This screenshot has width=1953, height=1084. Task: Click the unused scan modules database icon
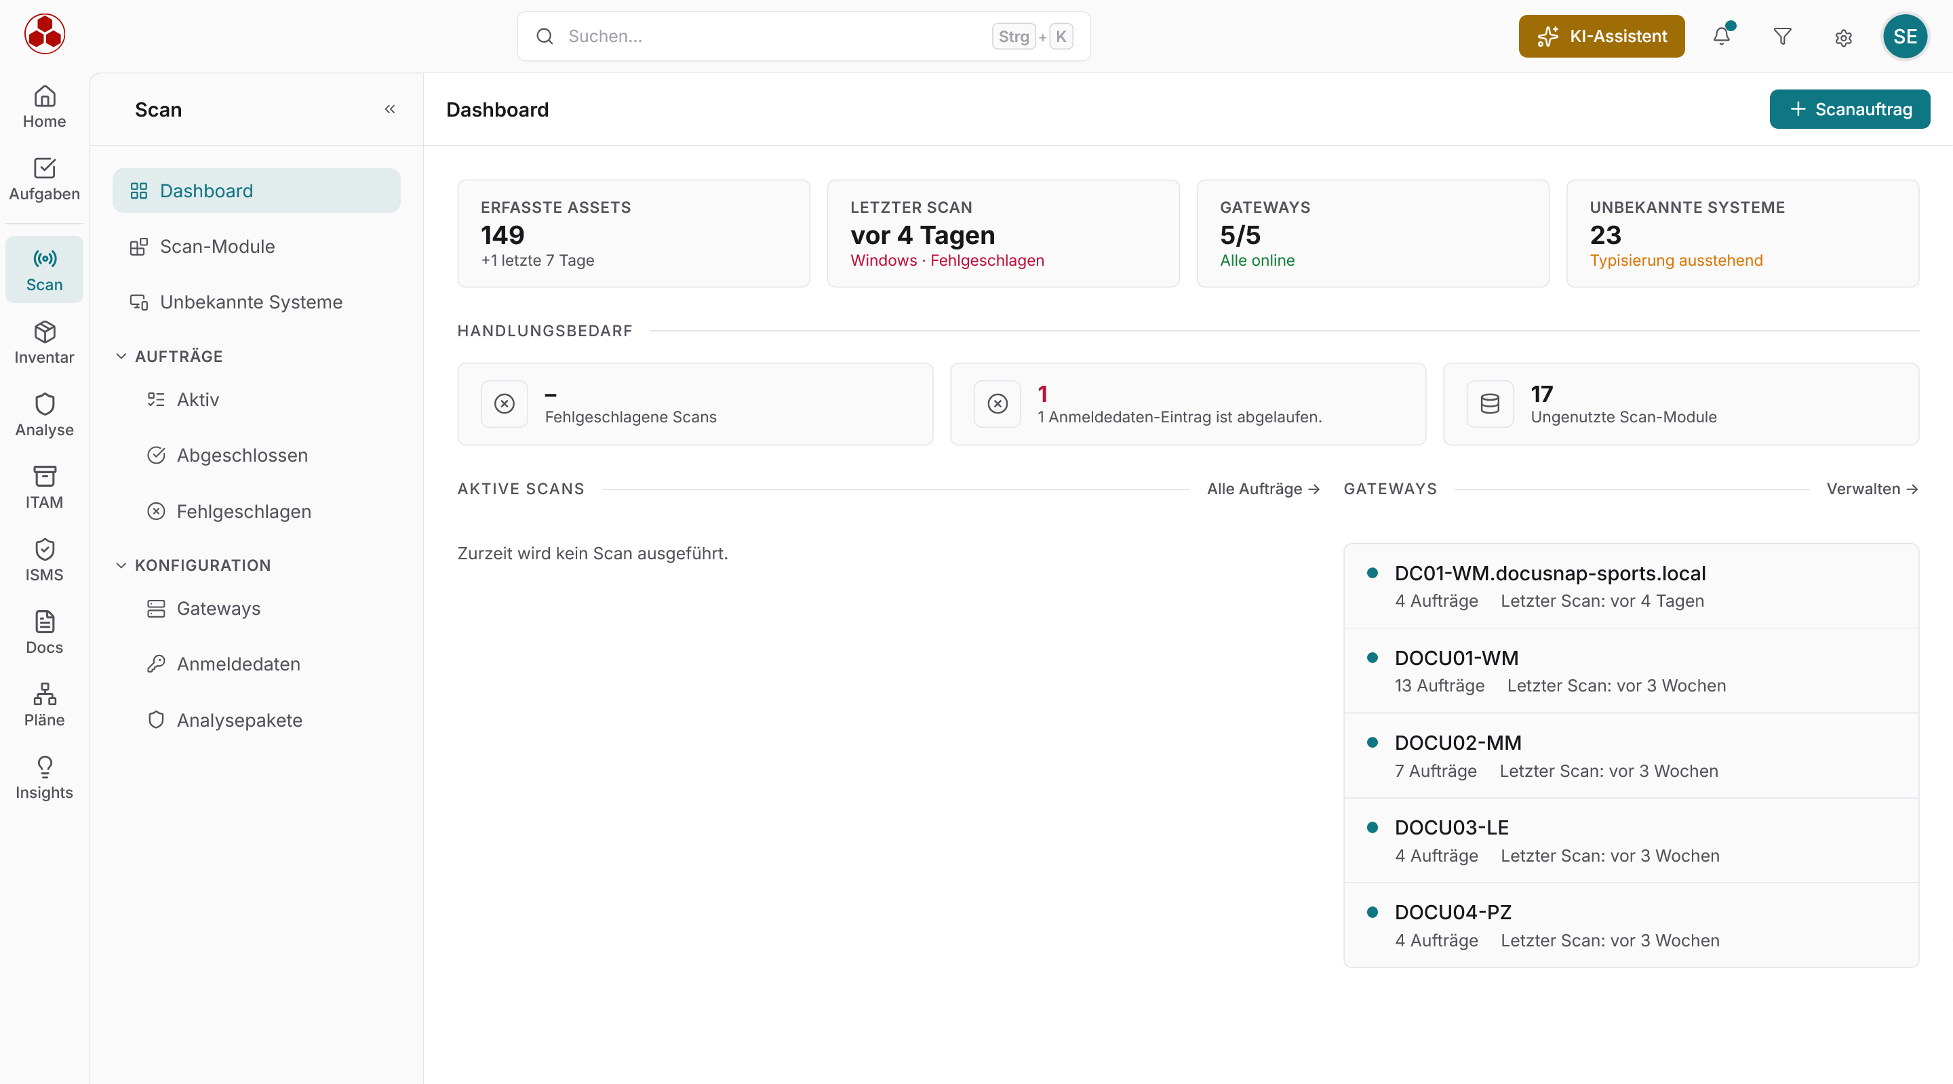1490,404
